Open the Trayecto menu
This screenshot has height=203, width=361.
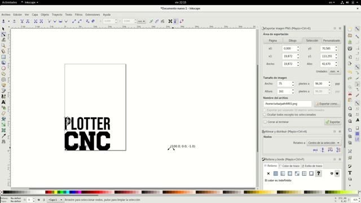click(57, 15)
